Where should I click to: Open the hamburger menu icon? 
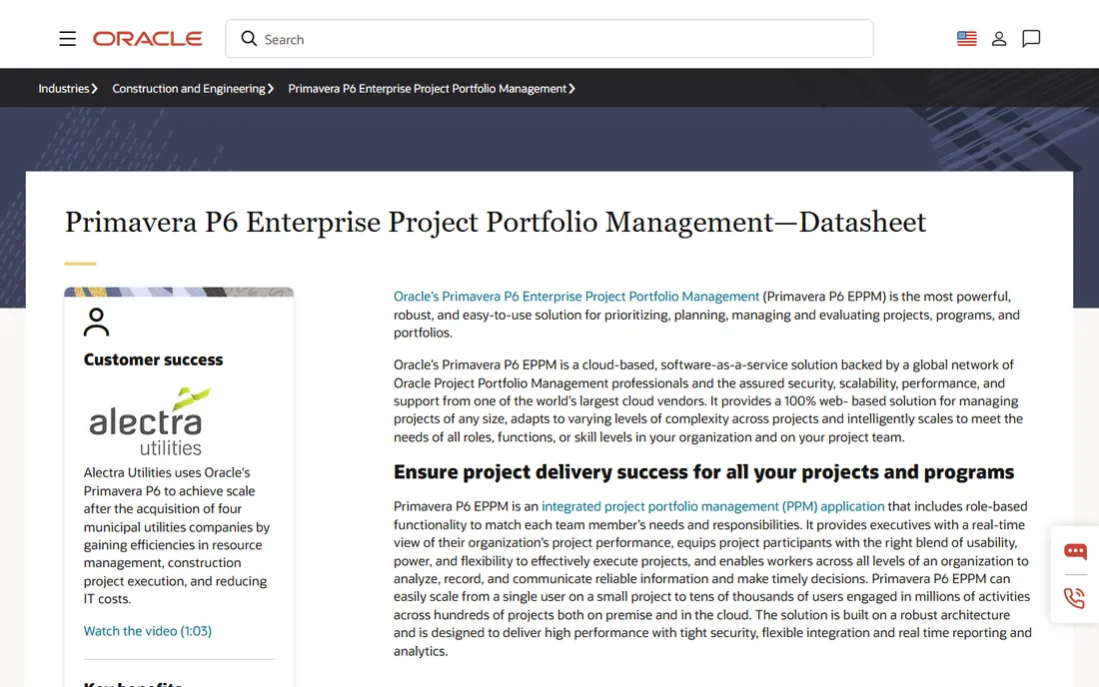[67, 39]
